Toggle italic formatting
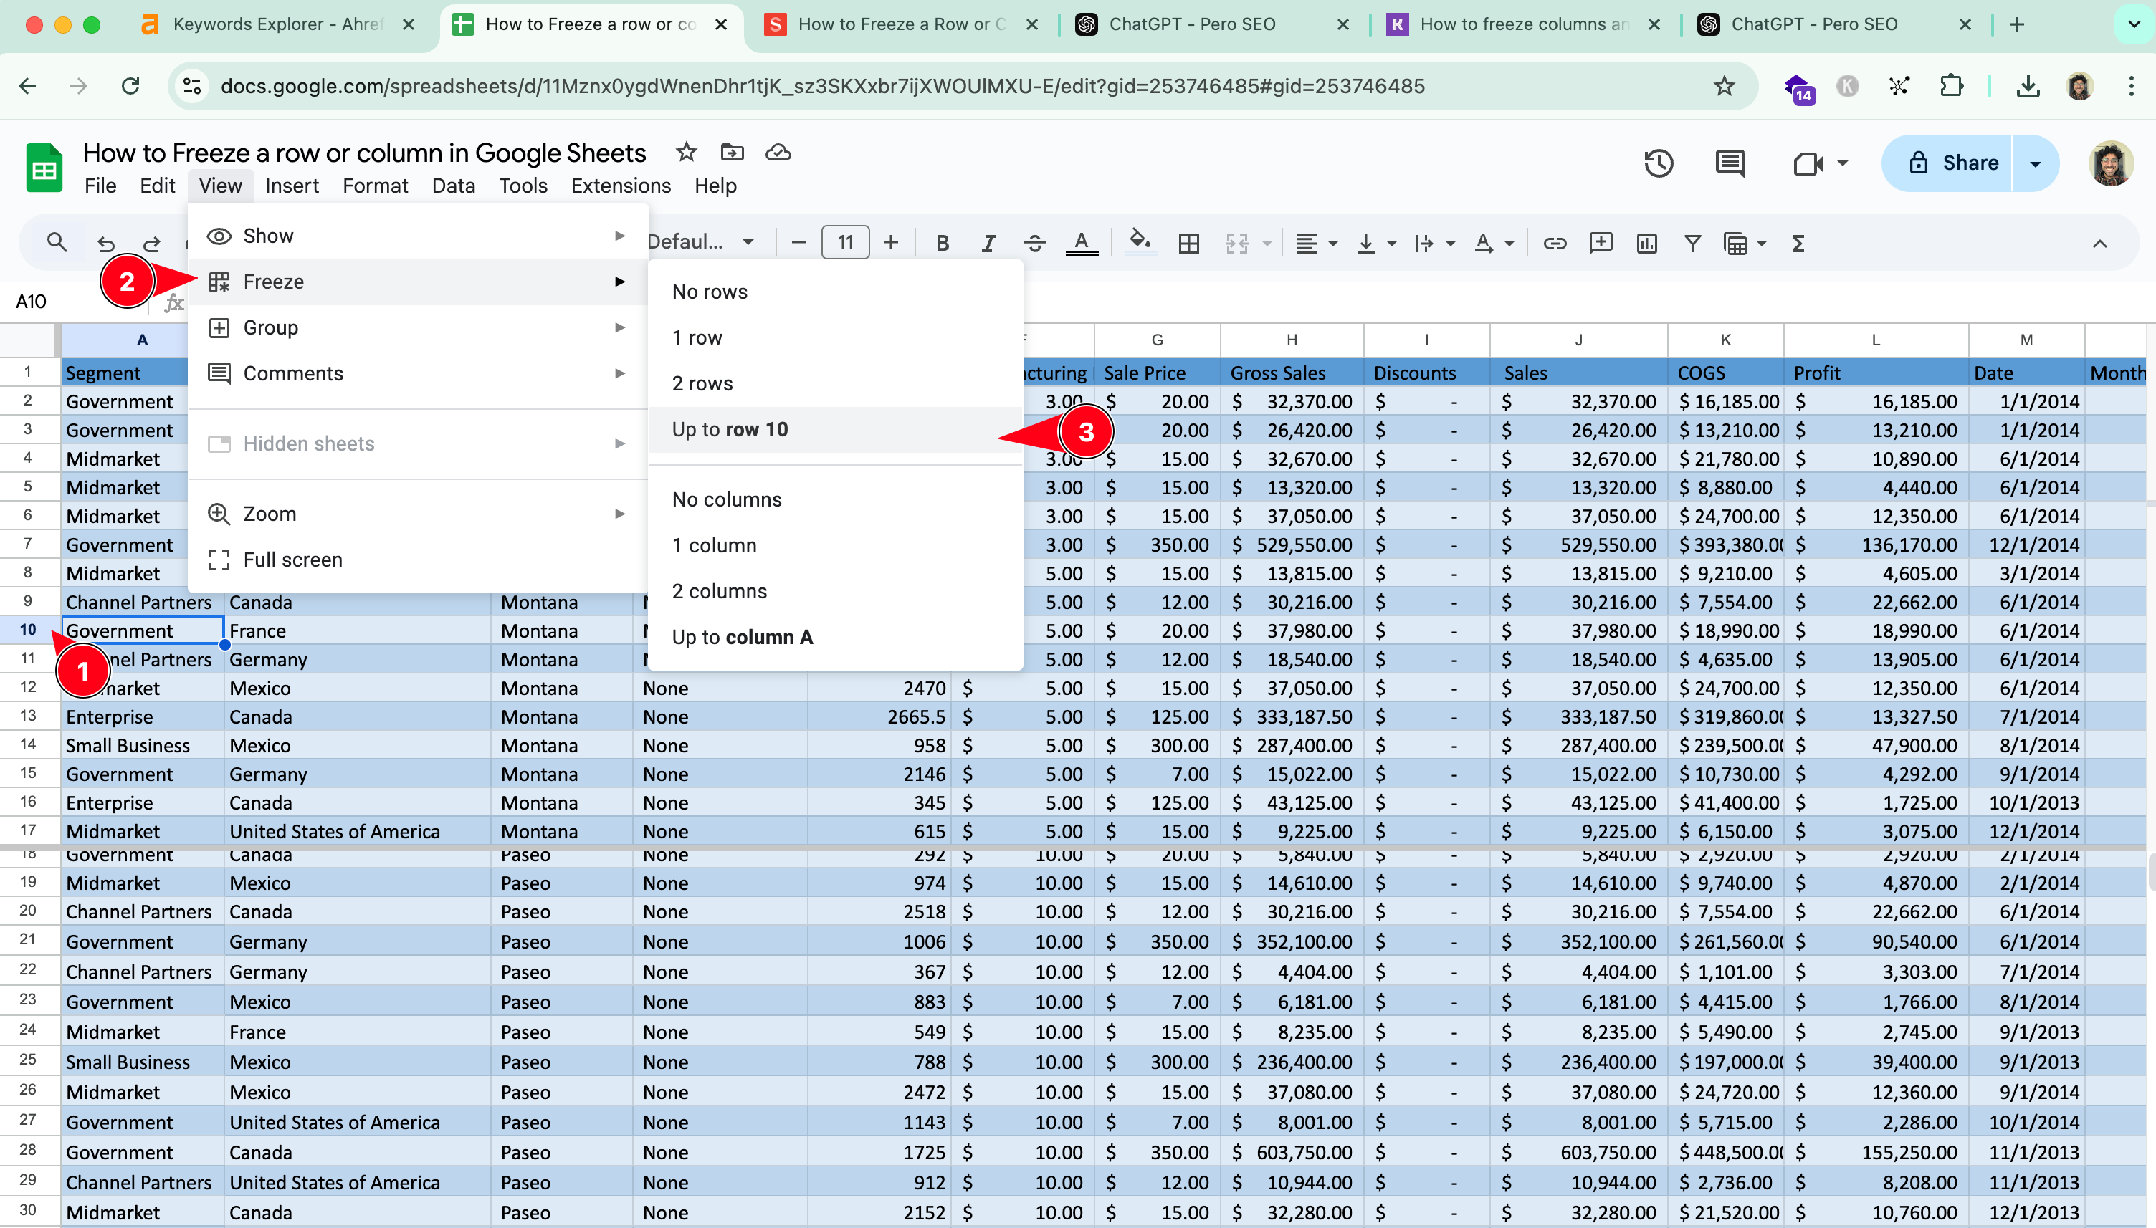2156x1228 pixels. 988,243
